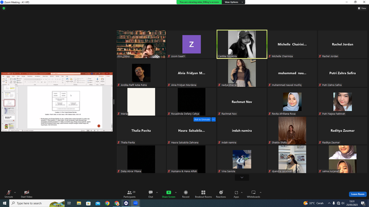
Task: Select Revita Afrilliana Rosa's tile
Action: (292, 102)
